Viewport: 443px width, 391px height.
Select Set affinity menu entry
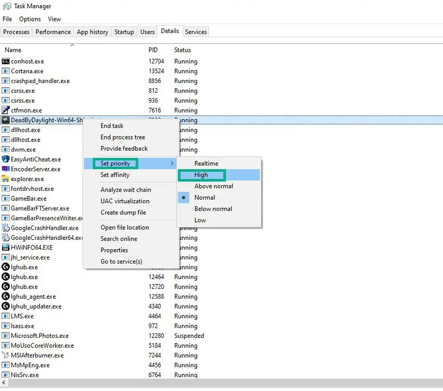131,175
